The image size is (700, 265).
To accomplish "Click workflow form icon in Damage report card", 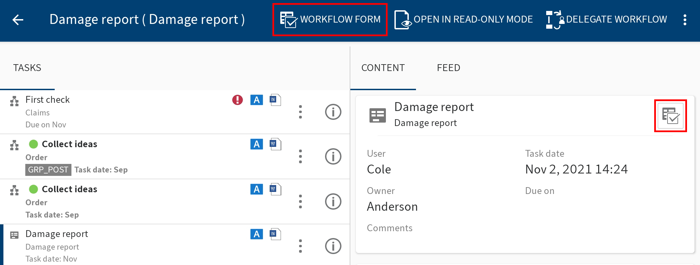I will (x=671, y=116).
